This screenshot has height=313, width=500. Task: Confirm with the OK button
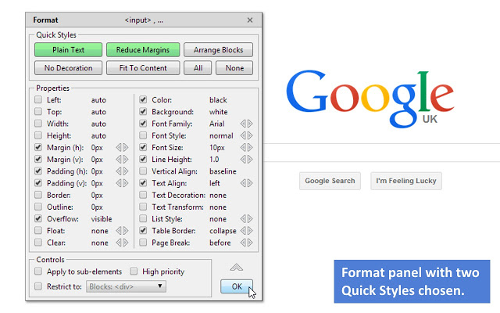[x=237, y=286]
